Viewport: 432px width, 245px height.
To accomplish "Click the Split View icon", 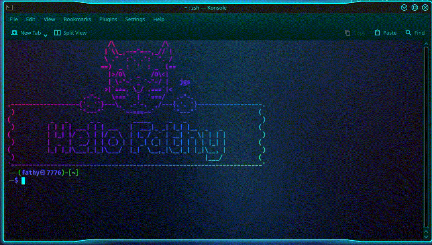I will point(57,33).
